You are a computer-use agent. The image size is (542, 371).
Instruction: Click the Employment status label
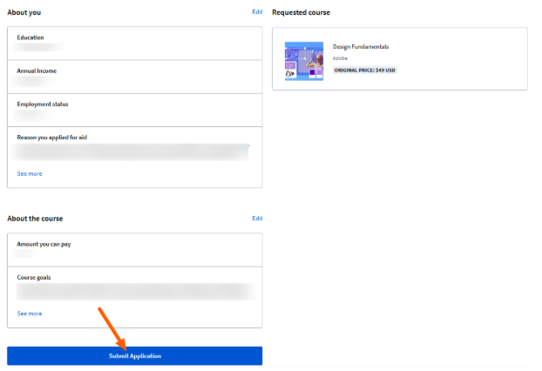pyautogui.click(x=43, y=104)
